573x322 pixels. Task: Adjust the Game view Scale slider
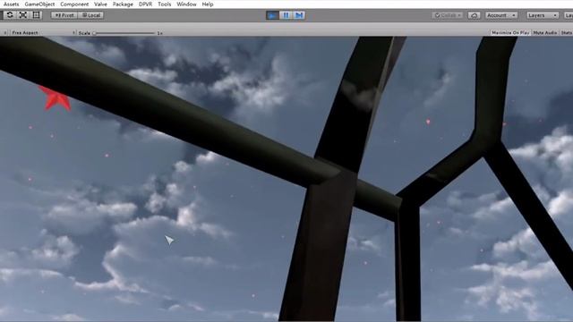(124, 33)
